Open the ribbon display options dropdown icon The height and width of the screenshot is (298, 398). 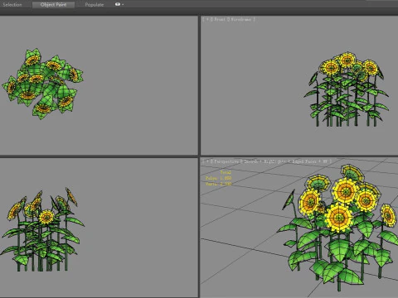[119, 4]
